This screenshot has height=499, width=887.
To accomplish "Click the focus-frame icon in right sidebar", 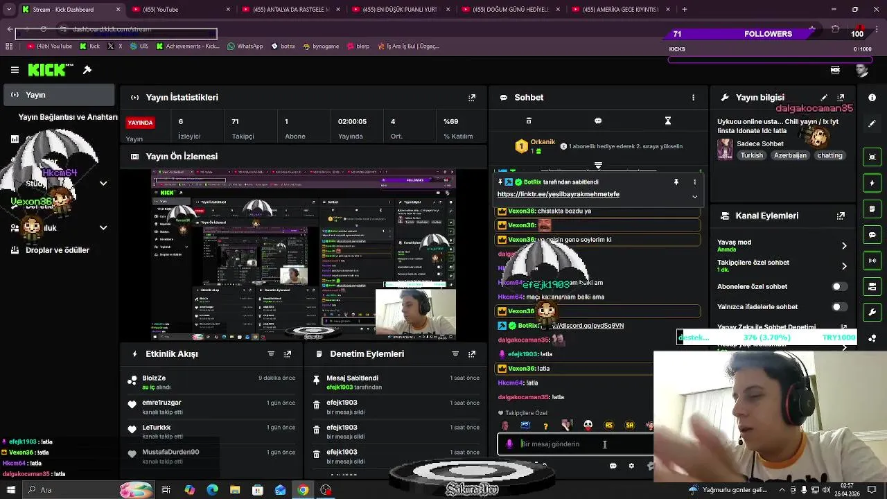I will point(872,157).
